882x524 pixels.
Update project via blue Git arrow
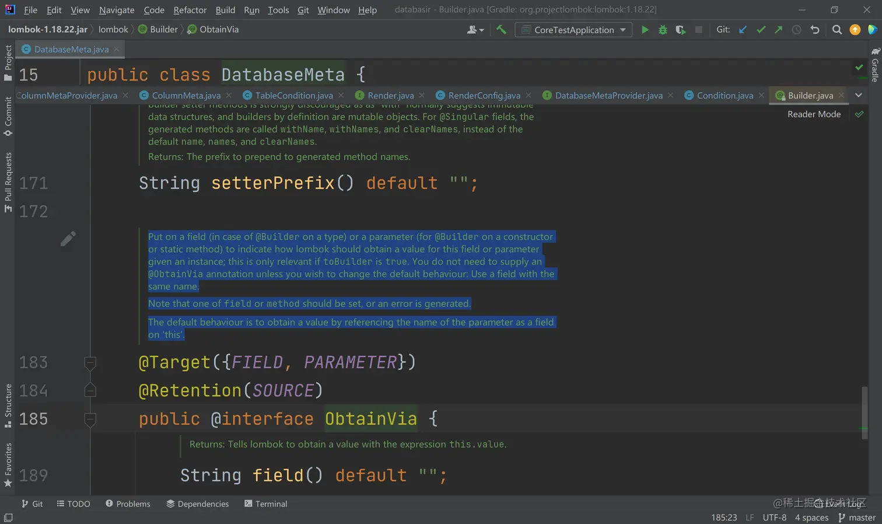tap(743, 30)
